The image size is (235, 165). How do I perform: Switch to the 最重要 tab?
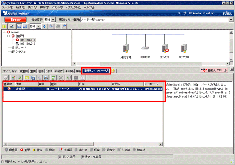pos(23,71)
